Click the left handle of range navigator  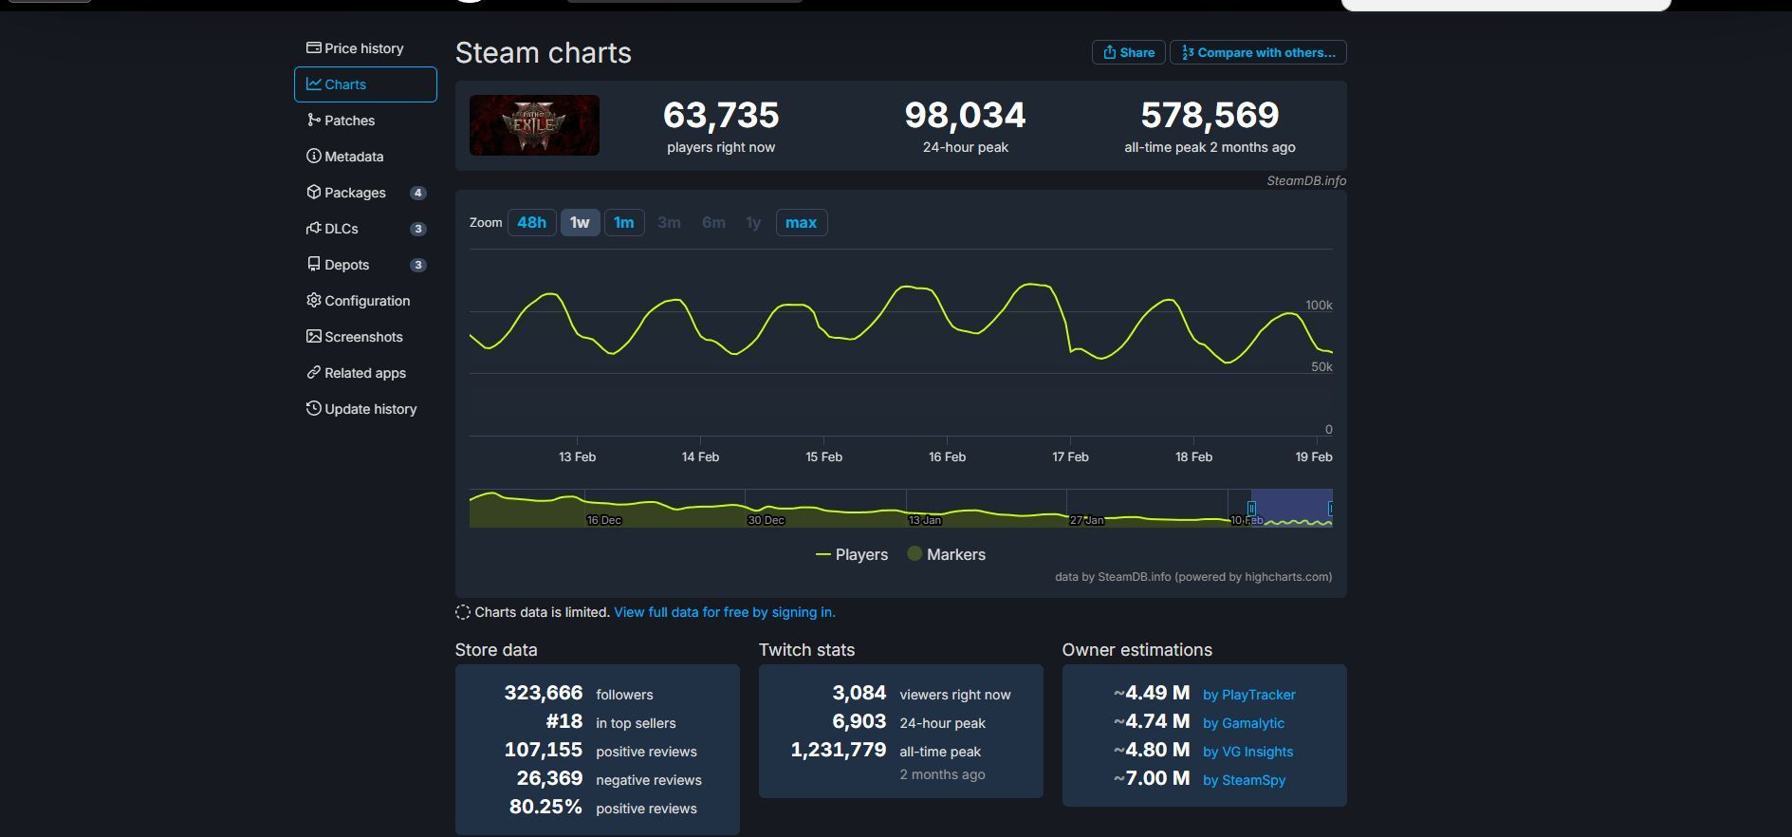click(1251, 509)
